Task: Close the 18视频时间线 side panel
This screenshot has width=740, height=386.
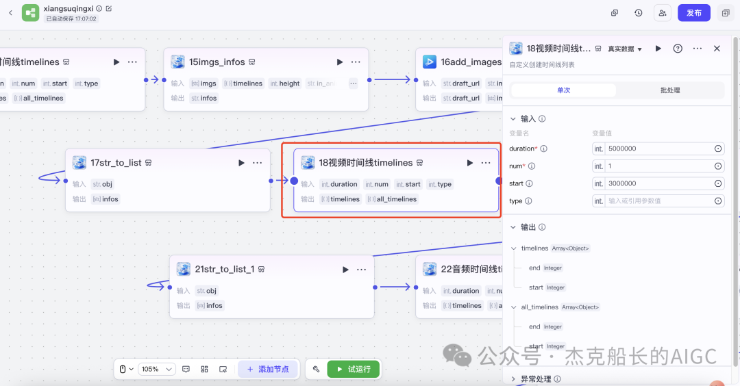Action: click(x=717, y=49)
